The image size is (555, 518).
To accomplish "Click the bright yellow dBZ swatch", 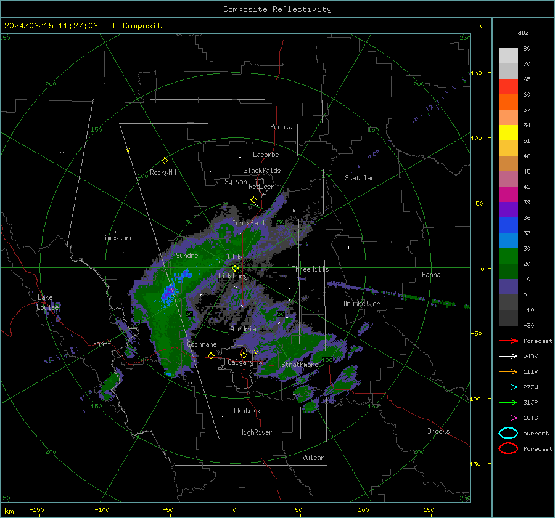I will click(x=508, y=132).
